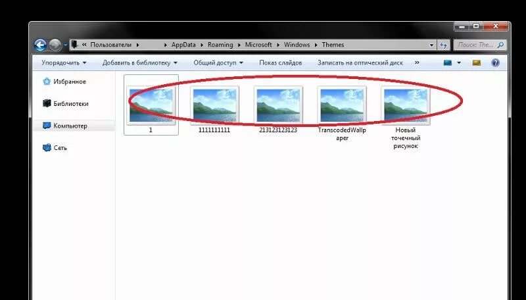Viewport: 526px width, 300px height.
Task: Close the Explorer window
Action: [x=496, y=26]
